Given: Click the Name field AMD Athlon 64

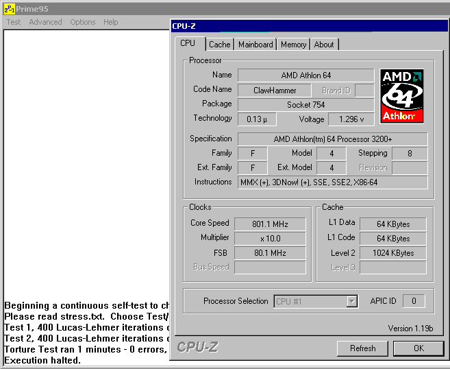Looking at the screenshot, I should [306, 75].
